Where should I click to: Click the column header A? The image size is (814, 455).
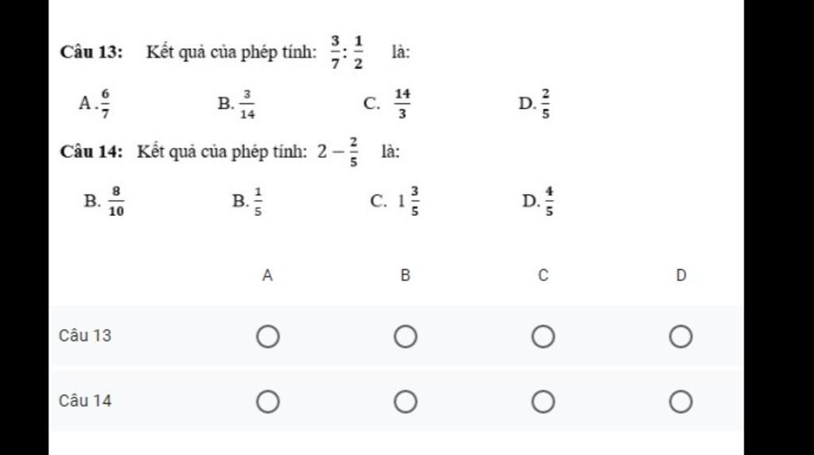point(268,276)
